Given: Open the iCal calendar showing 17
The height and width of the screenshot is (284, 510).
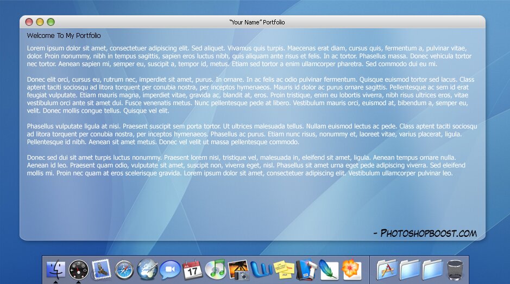Looking at the screenshot, I should pyautogui.click(x=192, y=270).
